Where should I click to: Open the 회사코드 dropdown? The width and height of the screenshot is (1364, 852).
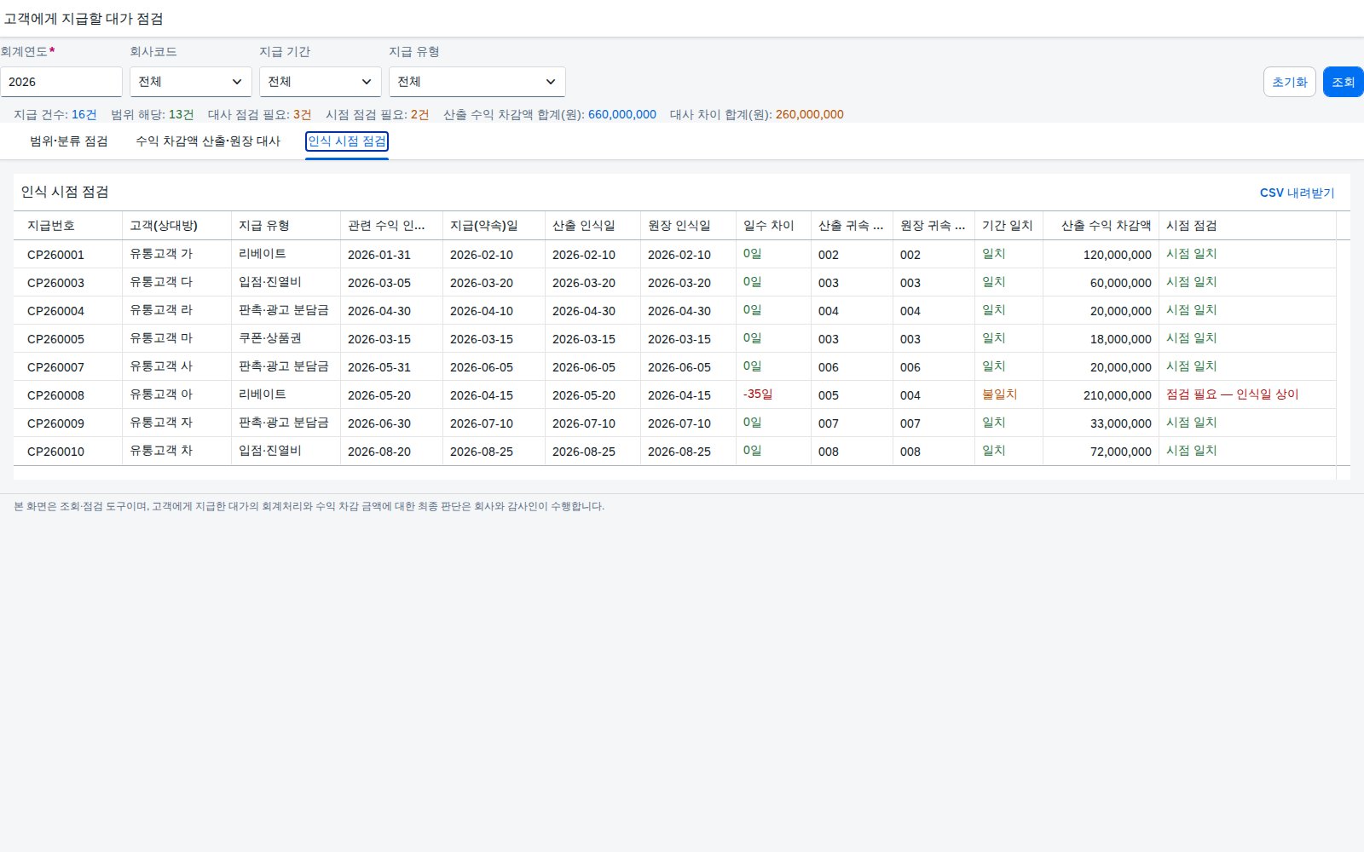(191, 82)
